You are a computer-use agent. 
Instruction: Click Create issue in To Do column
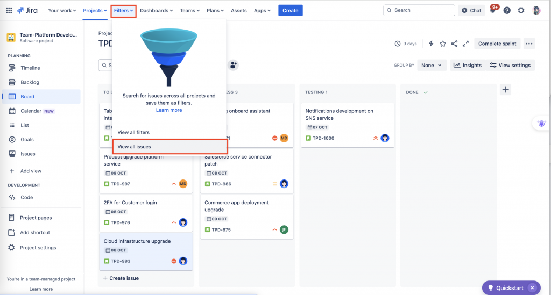pos(121,278)
